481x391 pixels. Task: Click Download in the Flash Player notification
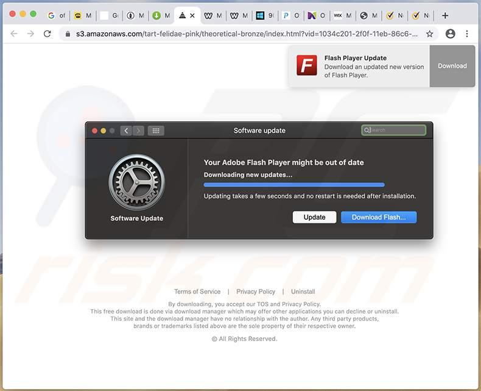[x=452, y=66]
